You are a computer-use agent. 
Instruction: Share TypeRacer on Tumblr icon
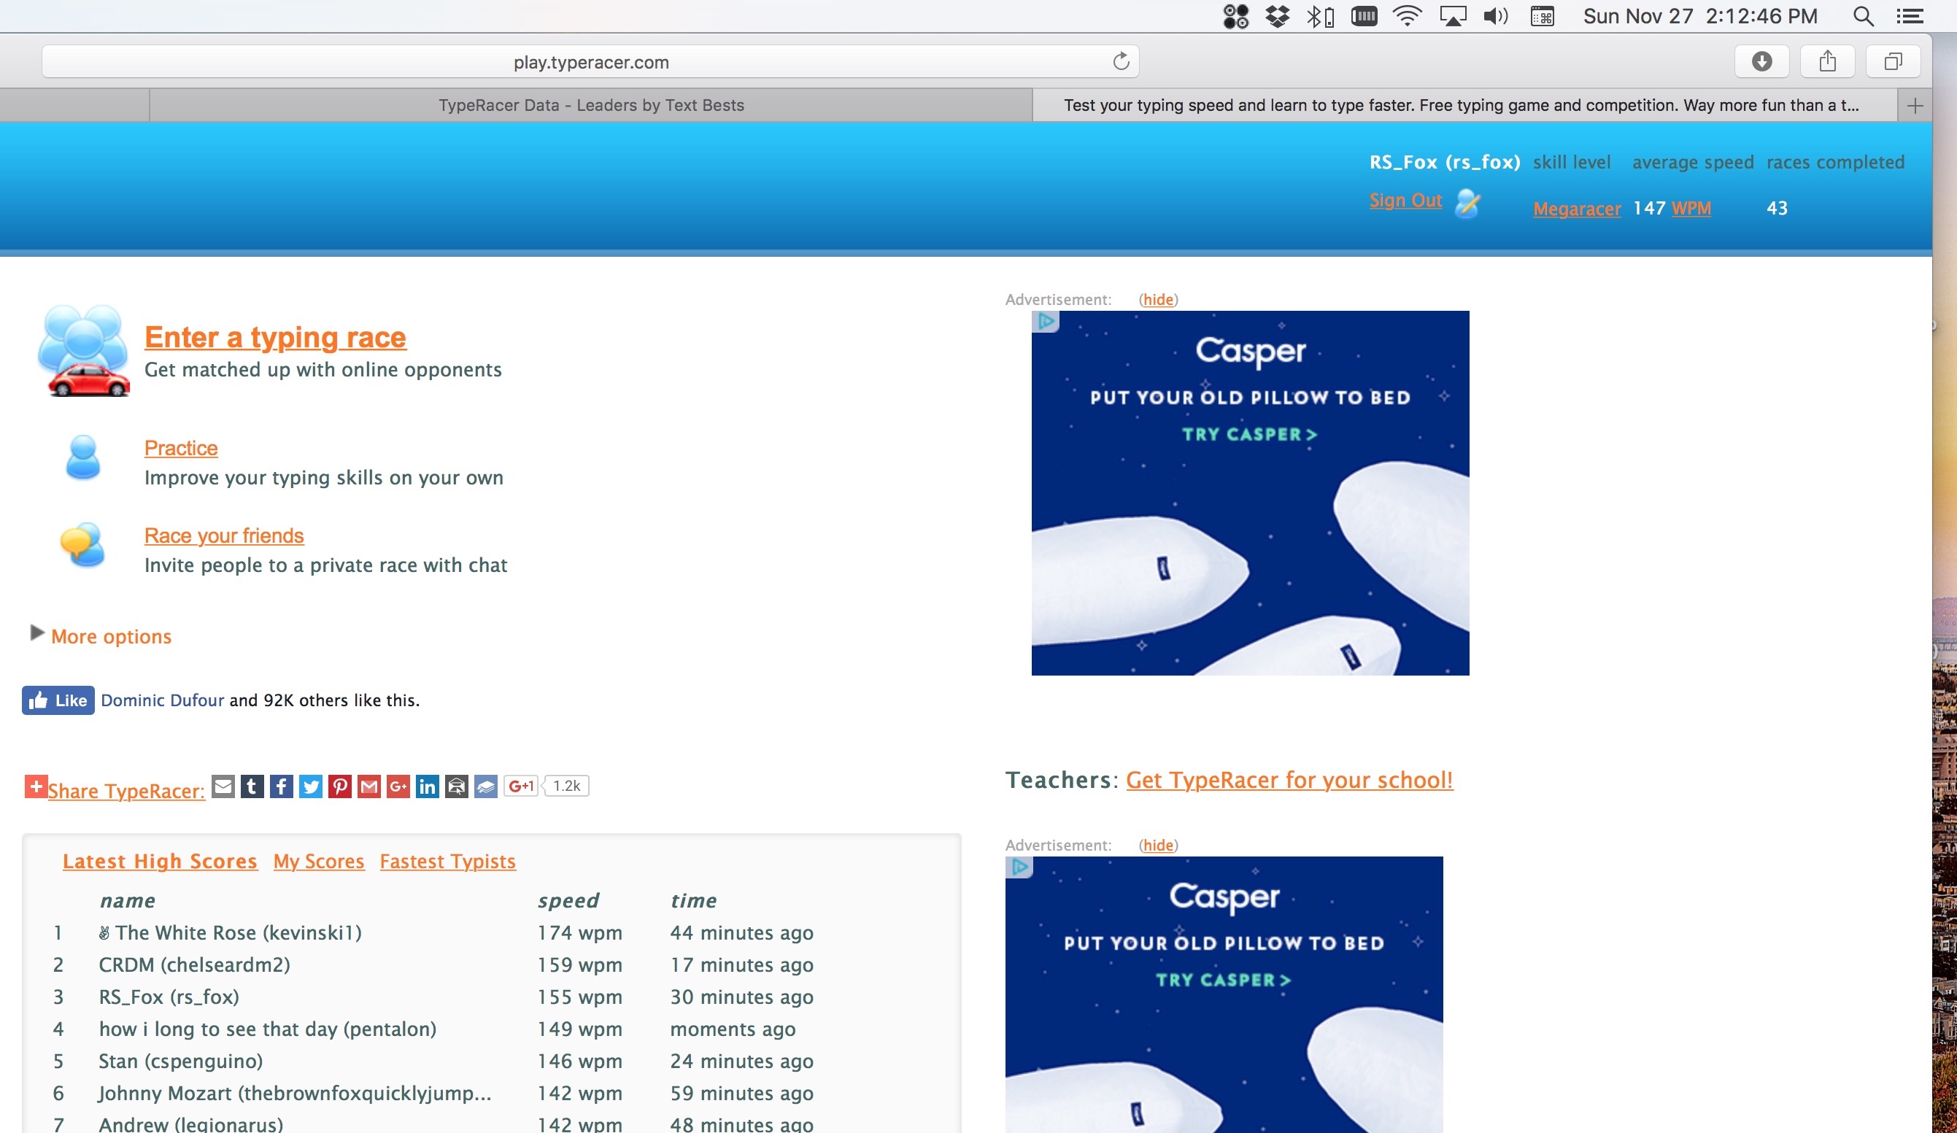tap(252, 786)
